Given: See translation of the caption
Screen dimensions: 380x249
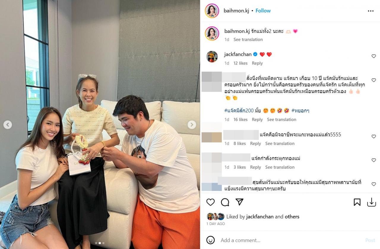Looking at the screenshot, I should (248, 39).
